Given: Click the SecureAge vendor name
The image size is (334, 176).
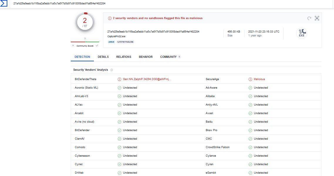Looking at the screenshot, I should (212, 79).
